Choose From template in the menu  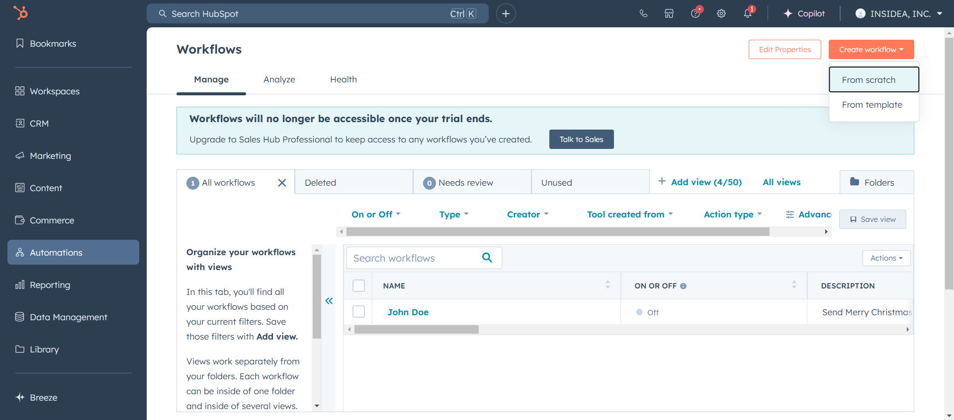point(873,105)
